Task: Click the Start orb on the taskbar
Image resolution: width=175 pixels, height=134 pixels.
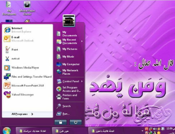Action: click(7, 130)
